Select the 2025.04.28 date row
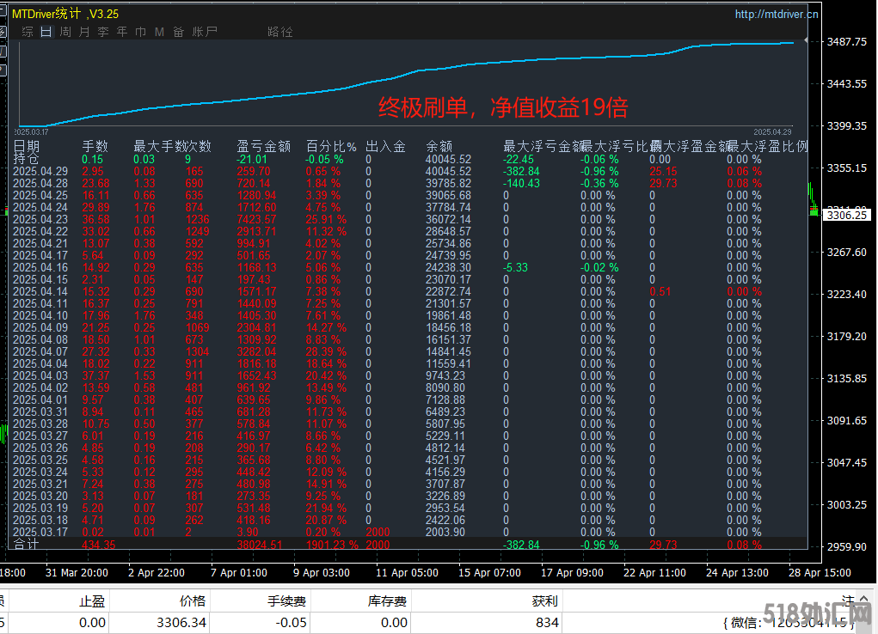Viewport: 878px width, 634px height. (408, 183)
